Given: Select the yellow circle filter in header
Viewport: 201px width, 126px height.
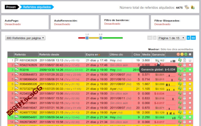Looking at the screenshot, I should 182,54.
